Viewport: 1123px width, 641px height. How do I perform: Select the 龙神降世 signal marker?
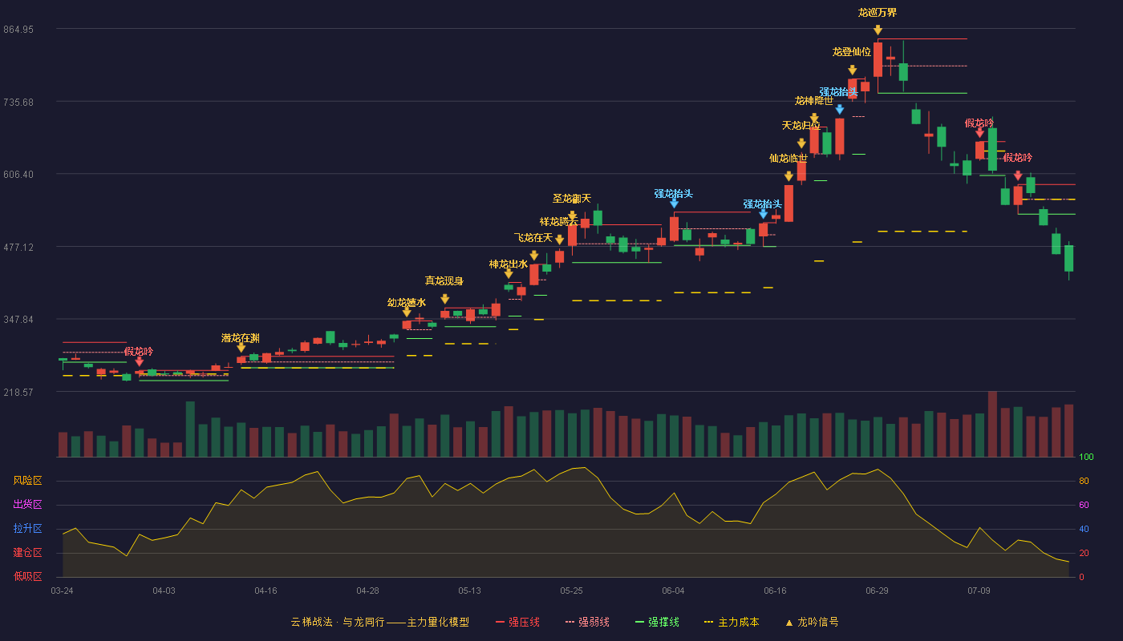[x=814, y=119]
